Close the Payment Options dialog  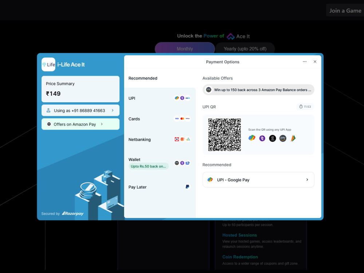(315, 62)
